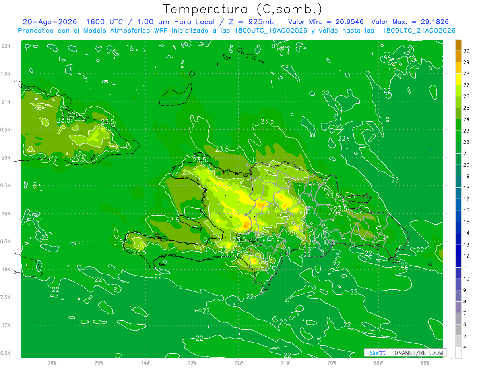Click the legend value 26

pos(466,96)
